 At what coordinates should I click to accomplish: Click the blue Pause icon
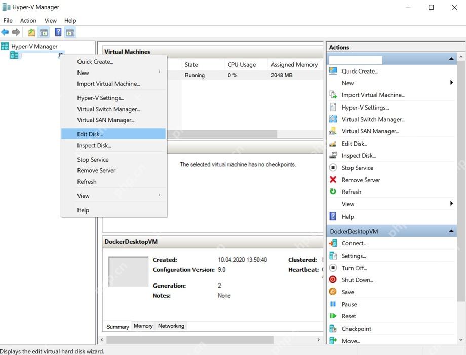coord(333,304)
